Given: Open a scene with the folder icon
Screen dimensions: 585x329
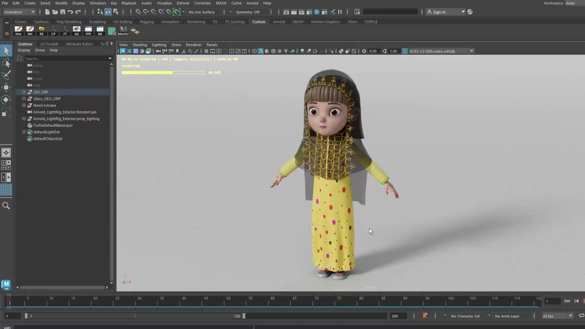Looking at the screenshot, I should (55, 12).
